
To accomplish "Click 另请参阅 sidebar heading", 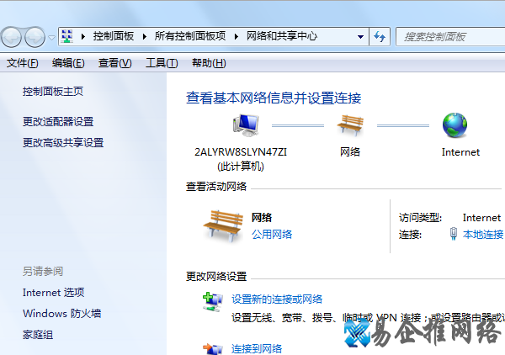I will [x=43, y=272].
